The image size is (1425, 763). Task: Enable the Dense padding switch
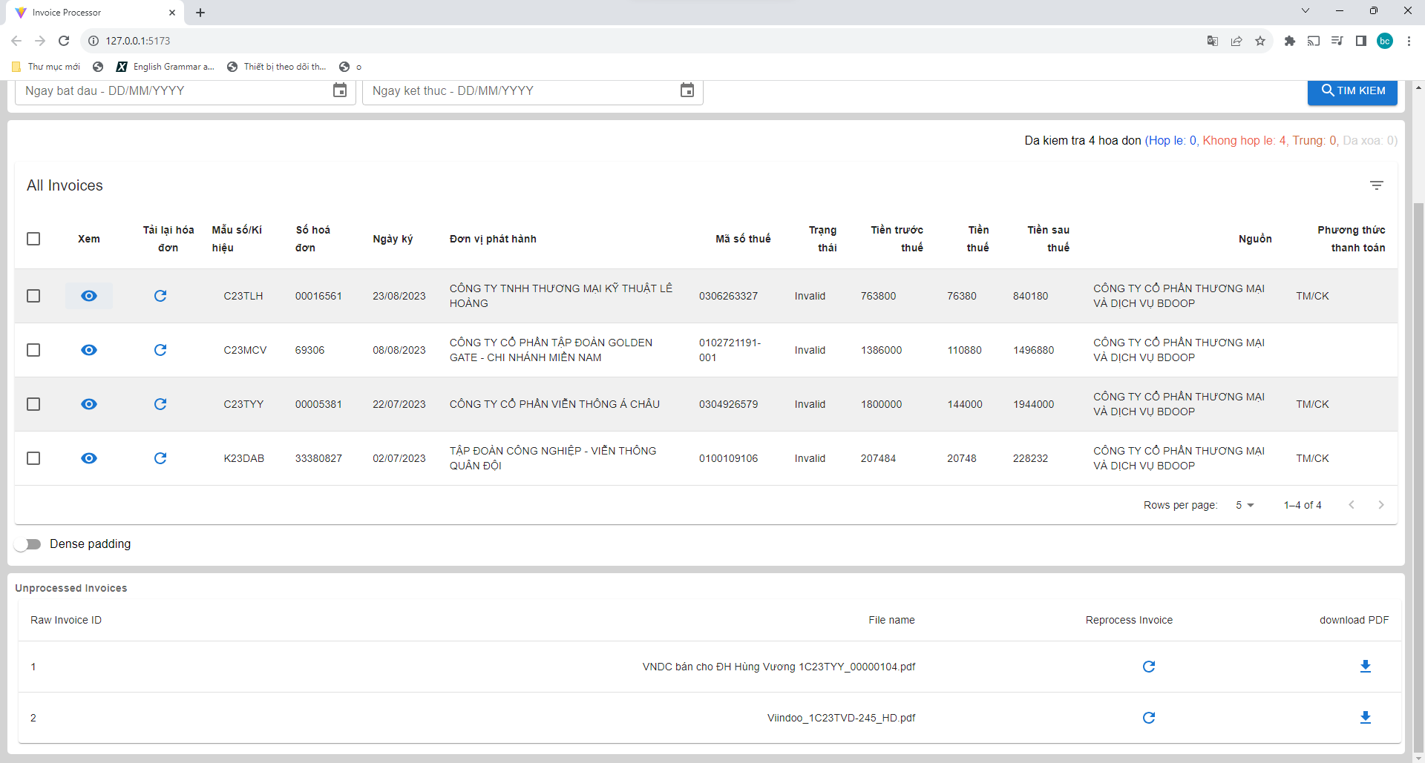click(28, 544)
